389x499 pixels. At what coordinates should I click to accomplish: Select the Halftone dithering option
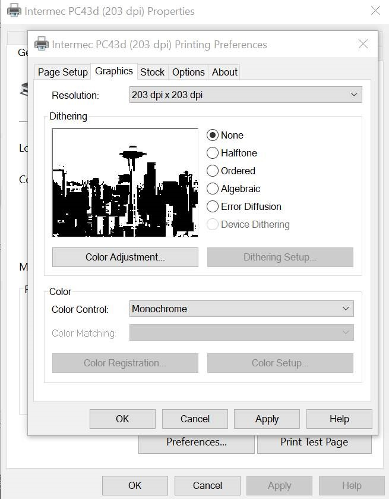(213, 153)
